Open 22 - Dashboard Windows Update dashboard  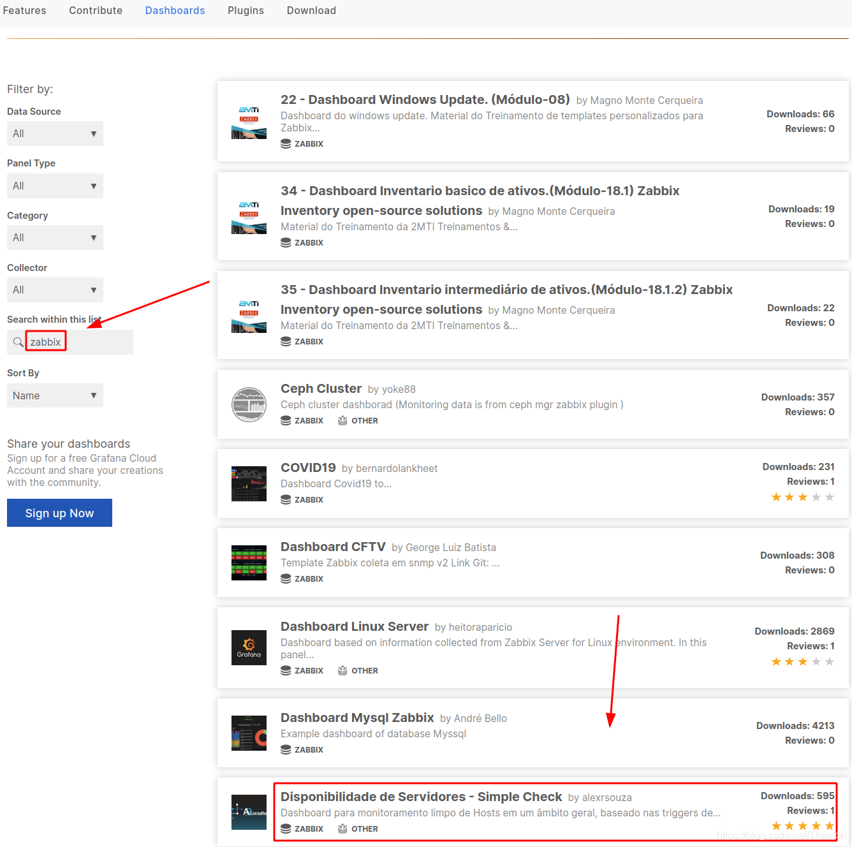[425, 99]
